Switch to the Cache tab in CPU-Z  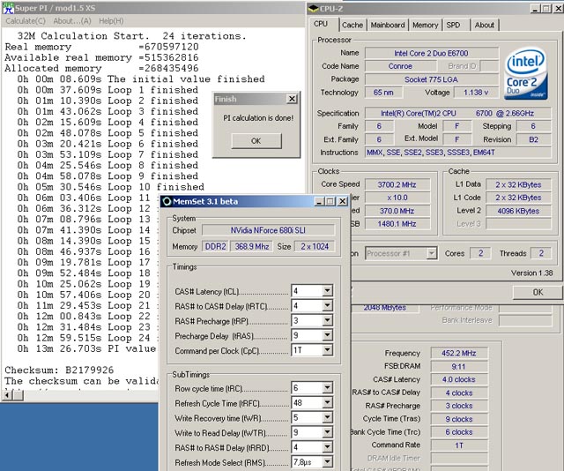coord(352,25)
